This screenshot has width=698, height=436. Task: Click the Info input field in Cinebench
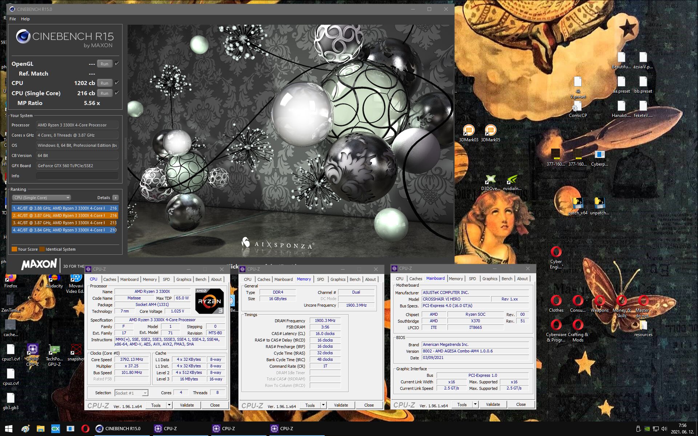pos(77,176)
